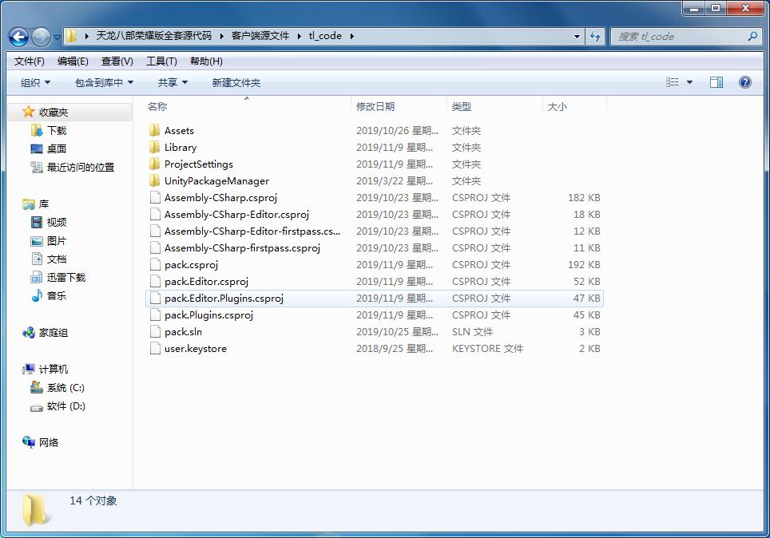Click the refresh button beside address bar
770x538 pixels.
click(x=595, y=36)
